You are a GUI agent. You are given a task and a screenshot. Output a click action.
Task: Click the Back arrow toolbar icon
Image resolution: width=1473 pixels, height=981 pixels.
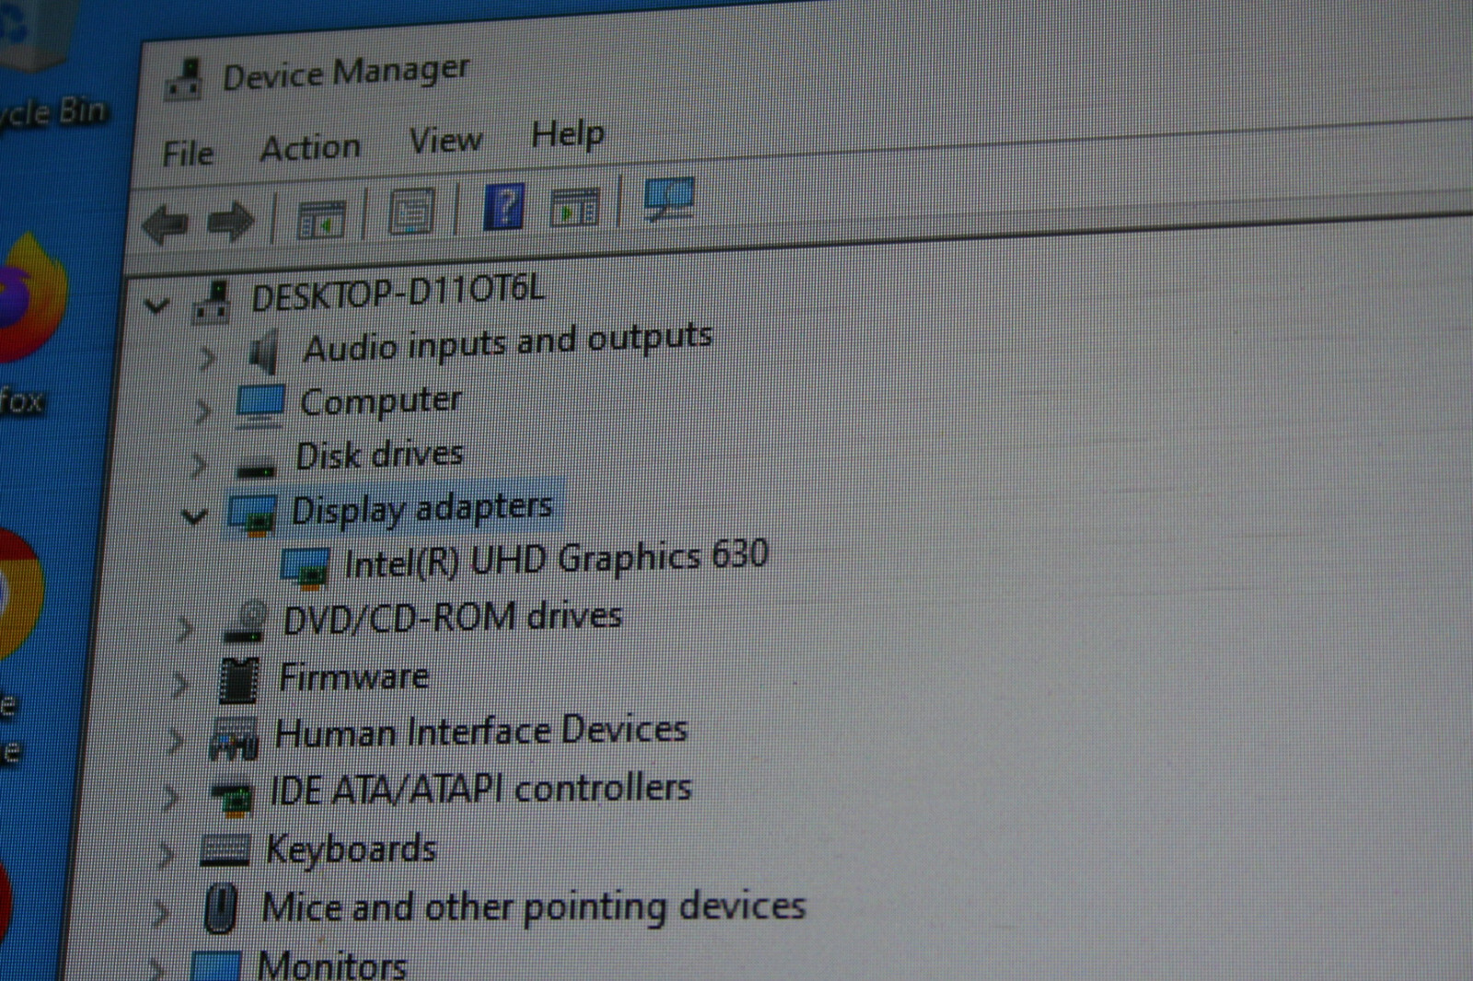(167, 224)
